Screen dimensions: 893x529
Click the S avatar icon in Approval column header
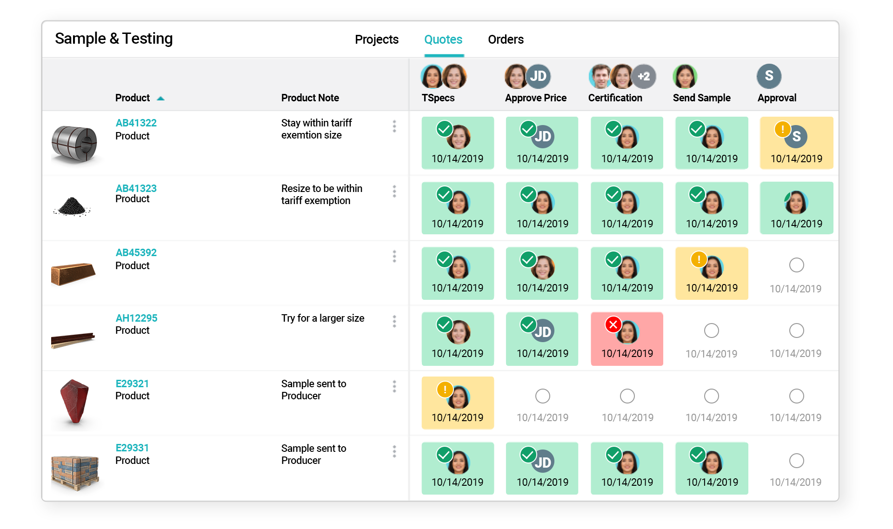pyautogui.click(x=768, y=76)
